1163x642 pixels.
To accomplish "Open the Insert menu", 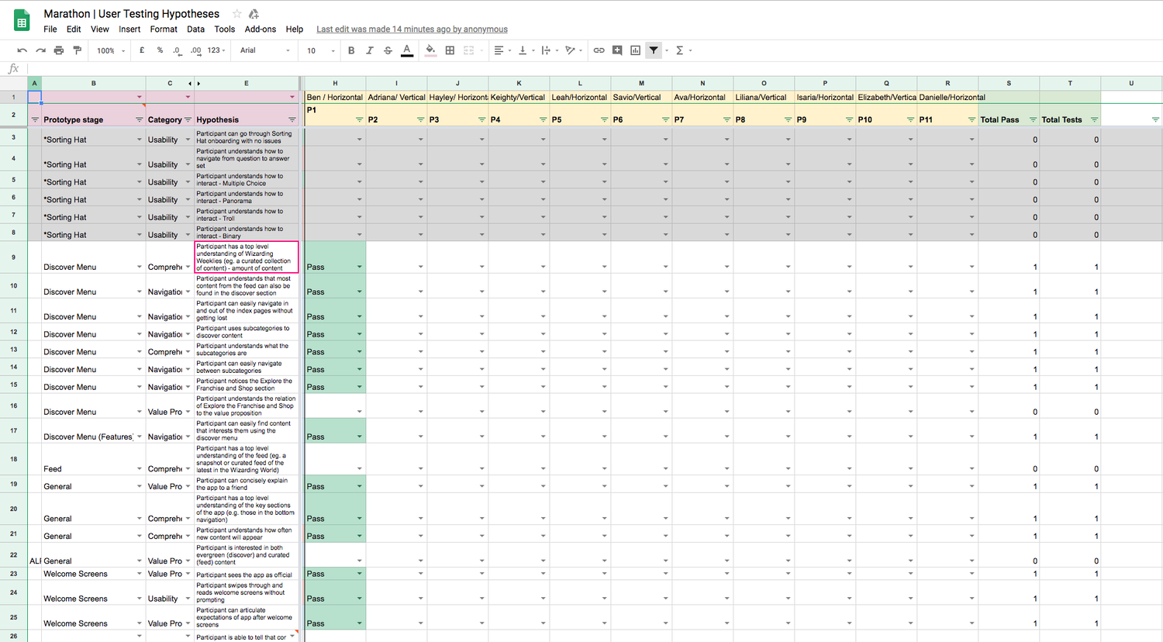I will pyautogui.click(x=129, y=29).
